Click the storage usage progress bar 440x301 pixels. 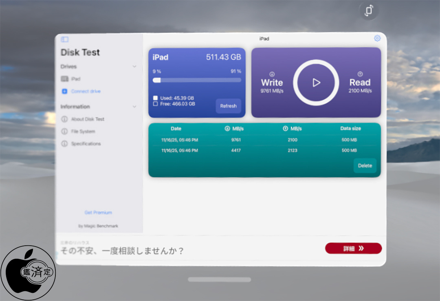tap(197, 80)
